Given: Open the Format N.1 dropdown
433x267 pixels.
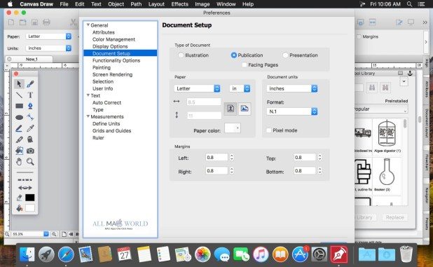Looking at the screenshot, I should 292,111.
